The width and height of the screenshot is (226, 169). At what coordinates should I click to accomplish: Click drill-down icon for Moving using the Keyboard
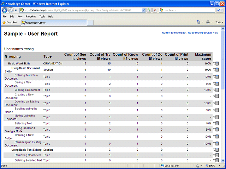click(x=216, y=117)
